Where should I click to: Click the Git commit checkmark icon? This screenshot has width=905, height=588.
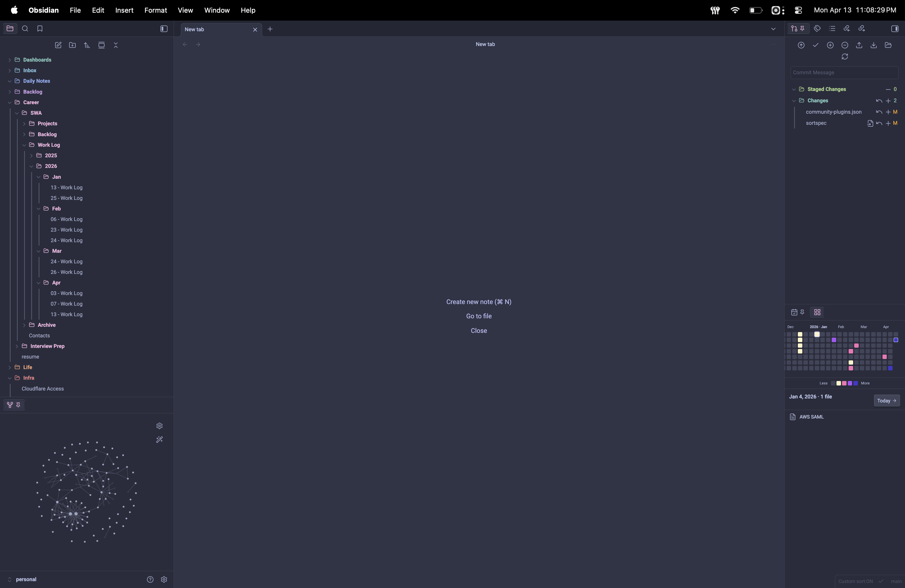coord(816,45)
